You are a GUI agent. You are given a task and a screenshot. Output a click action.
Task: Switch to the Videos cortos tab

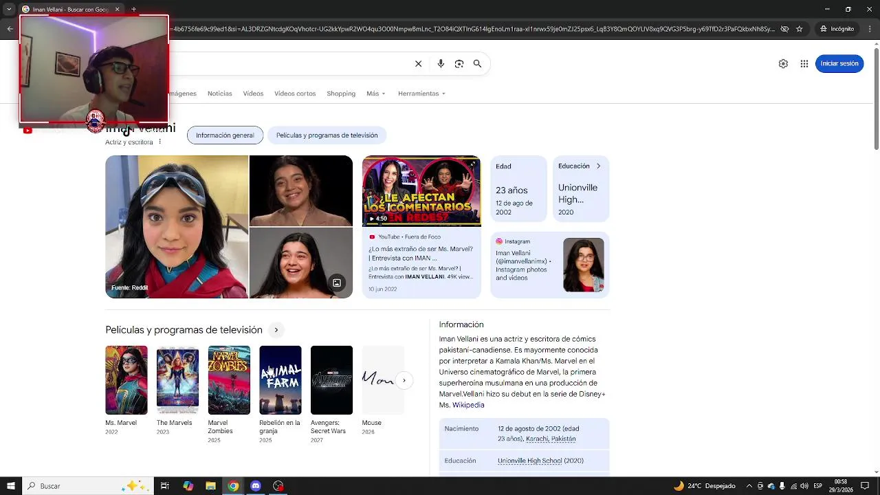click(295, 93)
